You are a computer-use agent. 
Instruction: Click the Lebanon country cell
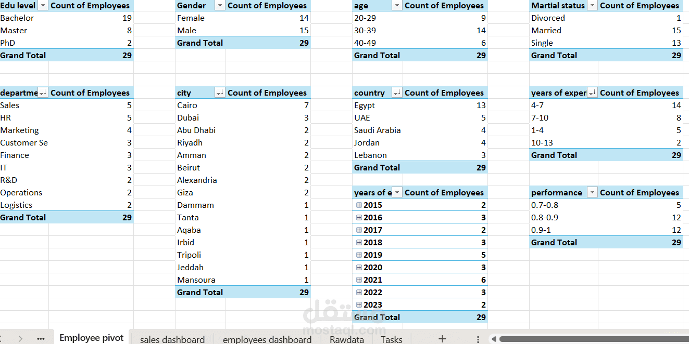[370, 155]
